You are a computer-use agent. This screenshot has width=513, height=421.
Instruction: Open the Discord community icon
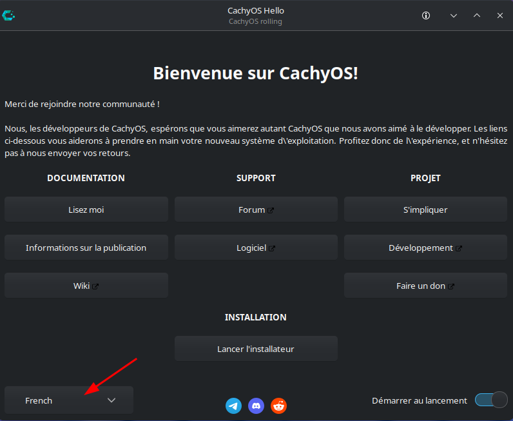tap(256, 406)
